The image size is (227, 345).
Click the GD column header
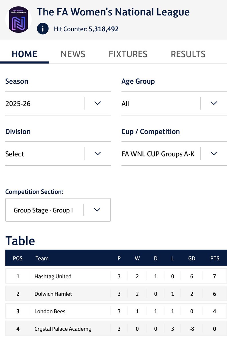[192, 258]
